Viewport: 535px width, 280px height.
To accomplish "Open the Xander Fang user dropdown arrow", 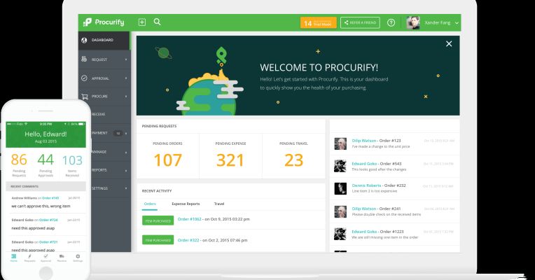I will click(457, 23).
